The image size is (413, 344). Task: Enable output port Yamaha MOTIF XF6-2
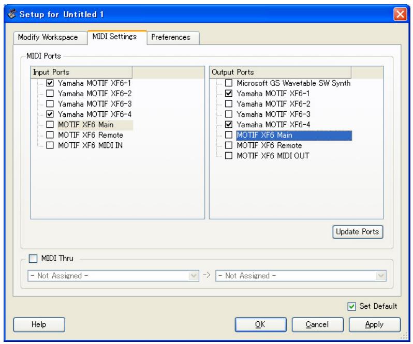[x=229, y=103]
